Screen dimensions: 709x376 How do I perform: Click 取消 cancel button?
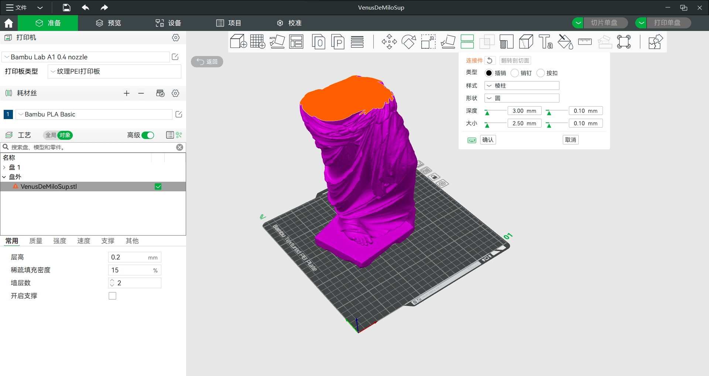coord(571,140)
